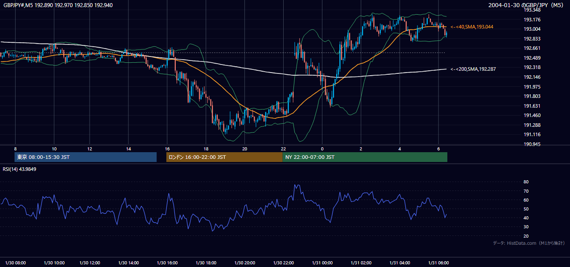This screenshot has width=570, height=267.
Task: Click price axis label 193.176
Action: point(532,20)
